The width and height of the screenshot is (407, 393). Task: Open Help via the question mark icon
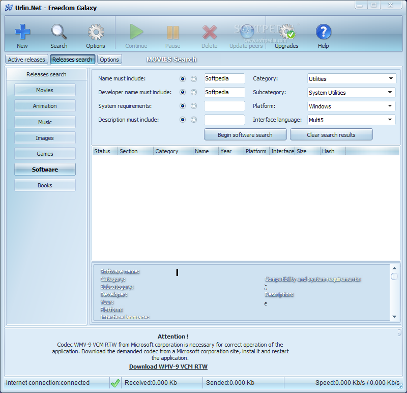324,32
